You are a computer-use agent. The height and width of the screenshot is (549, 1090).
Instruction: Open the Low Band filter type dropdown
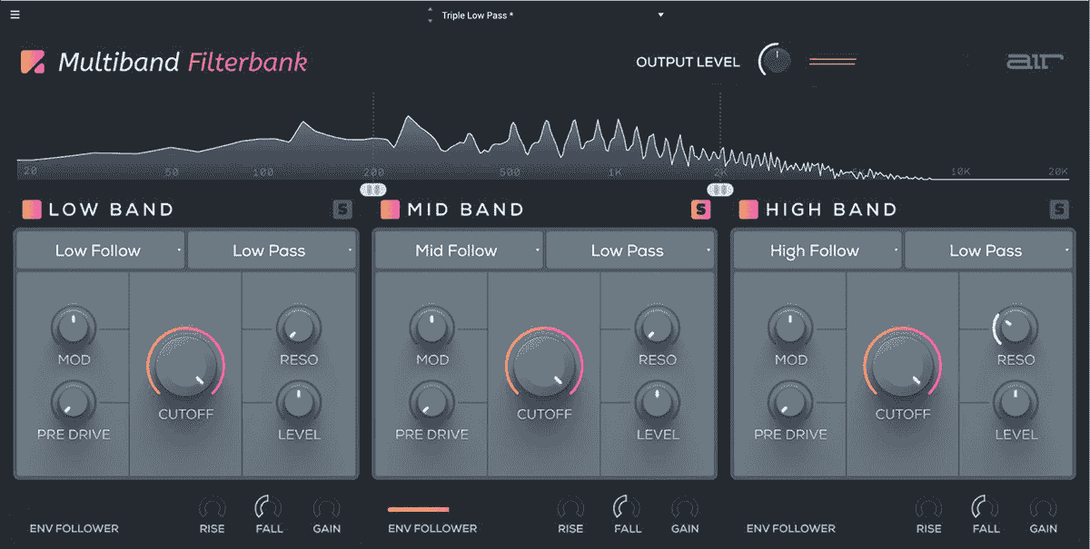pos(272,250)
